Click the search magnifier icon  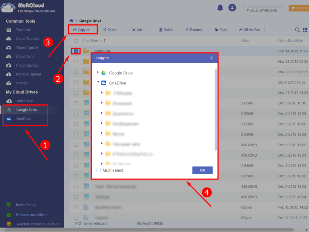[297, 30]
